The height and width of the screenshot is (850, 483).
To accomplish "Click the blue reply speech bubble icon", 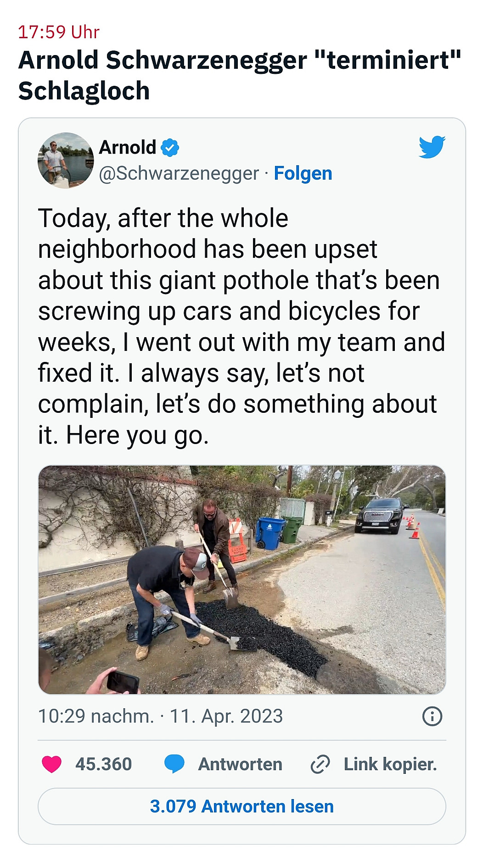I will (174, 764).
